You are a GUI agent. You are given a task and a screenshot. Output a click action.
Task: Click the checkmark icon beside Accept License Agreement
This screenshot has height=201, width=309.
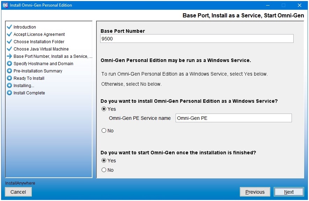(x=9, y=34)
